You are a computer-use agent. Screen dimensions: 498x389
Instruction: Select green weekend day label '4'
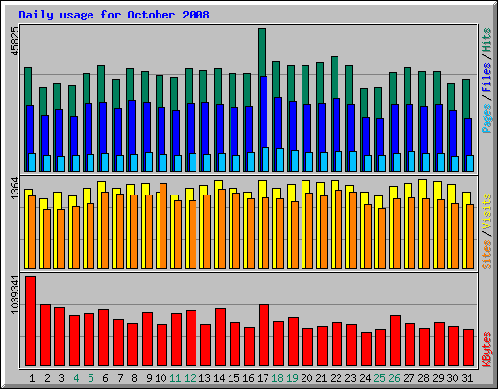point(76,378)
